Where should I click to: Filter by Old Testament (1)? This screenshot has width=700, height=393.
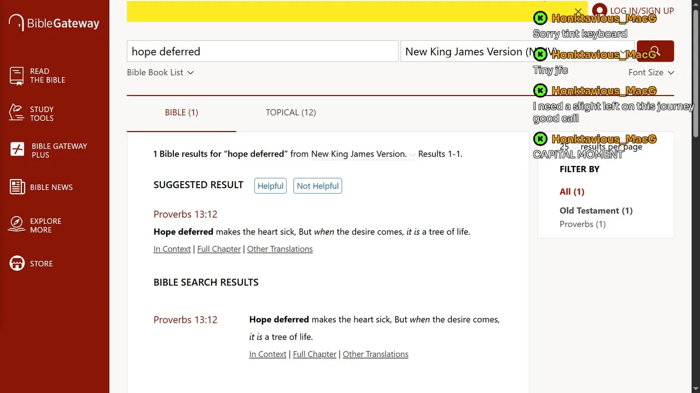coord(596,211)
